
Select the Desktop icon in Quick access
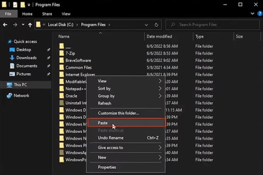pos(12,50)
